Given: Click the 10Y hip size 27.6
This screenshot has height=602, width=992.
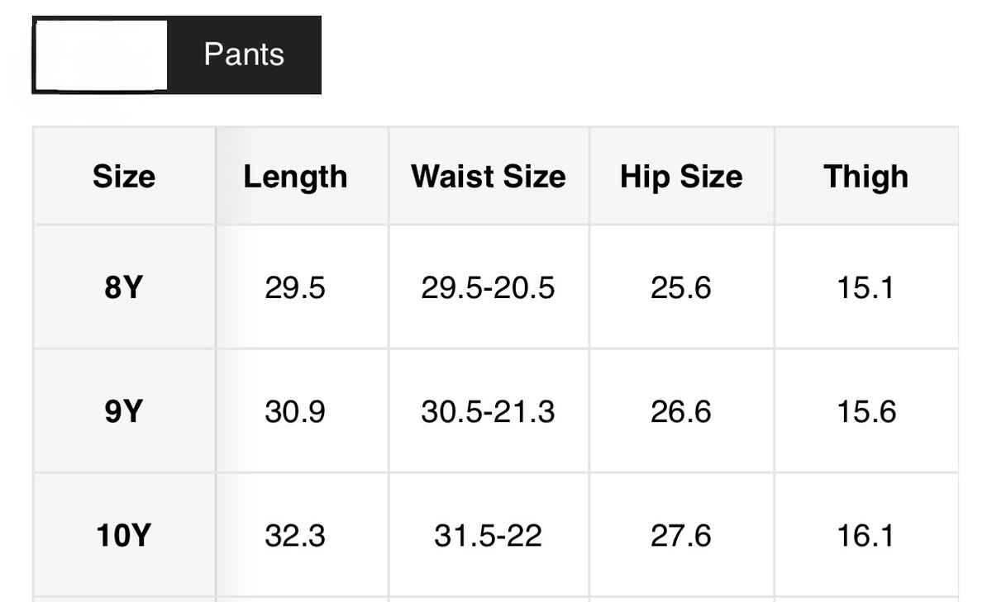Looking at the screenshot, I should 681,536.
